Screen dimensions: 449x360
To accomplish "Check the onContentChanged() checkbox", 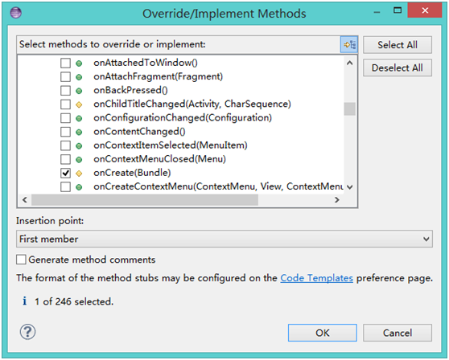I will click(65, 132).
